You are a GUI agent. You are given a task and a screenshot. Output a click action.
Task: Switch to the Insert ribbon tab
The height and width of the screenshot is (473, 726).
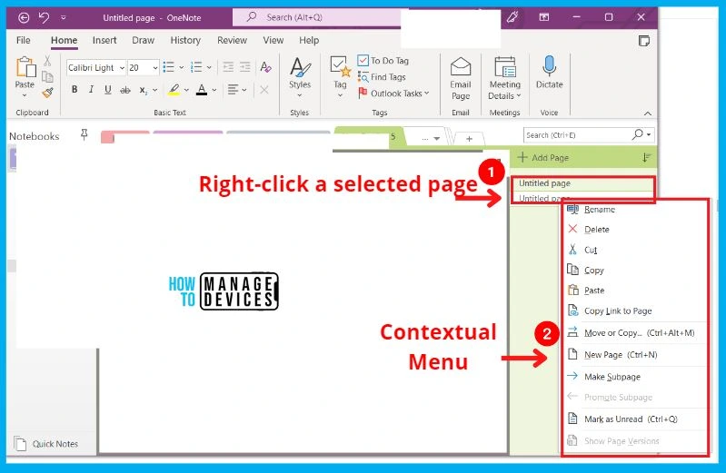click(104, 40)
